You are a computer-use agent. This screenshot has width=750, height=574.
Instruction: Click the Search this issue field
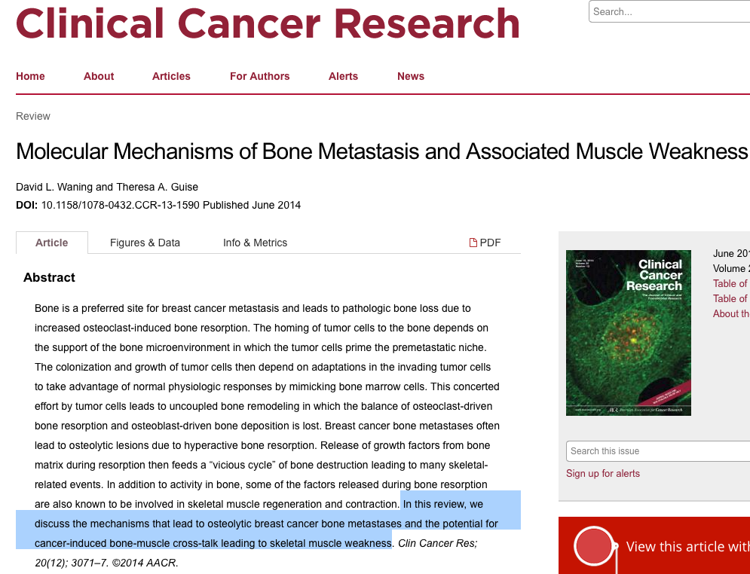(x=656, y=451)
